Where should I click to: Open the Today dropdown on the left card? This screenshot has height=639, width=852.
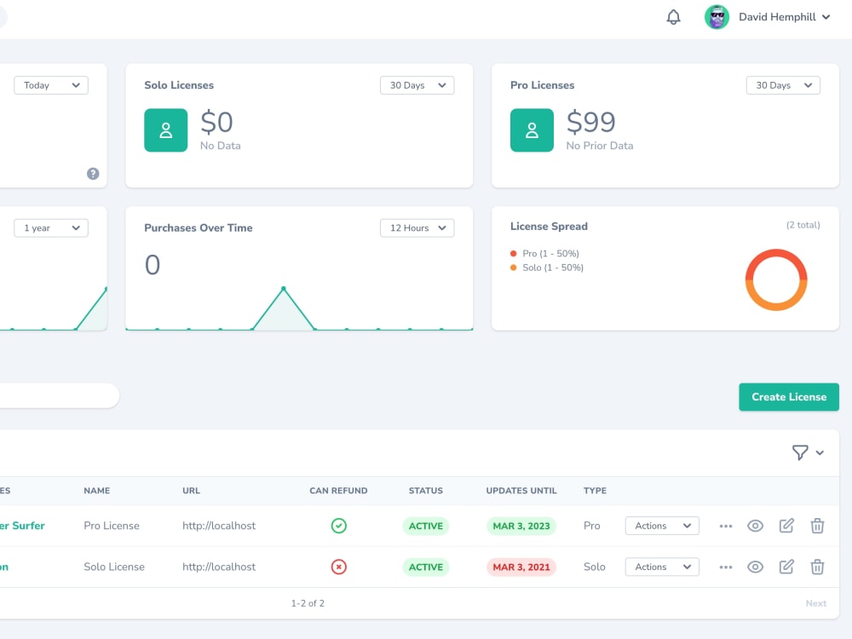(50, 85)
